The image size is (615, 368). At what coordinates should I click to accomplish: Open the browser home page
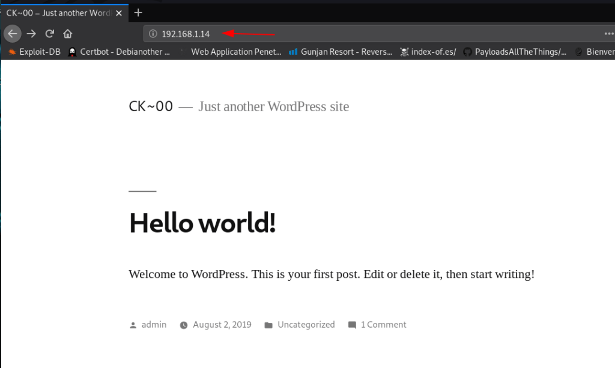pyautogui.click(x=67, y=34)
